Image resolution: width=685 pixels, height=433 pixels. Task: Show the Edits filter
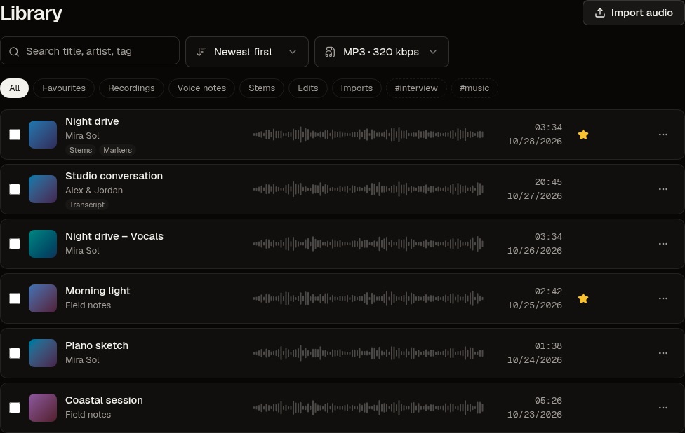click(x=308, y=88)
